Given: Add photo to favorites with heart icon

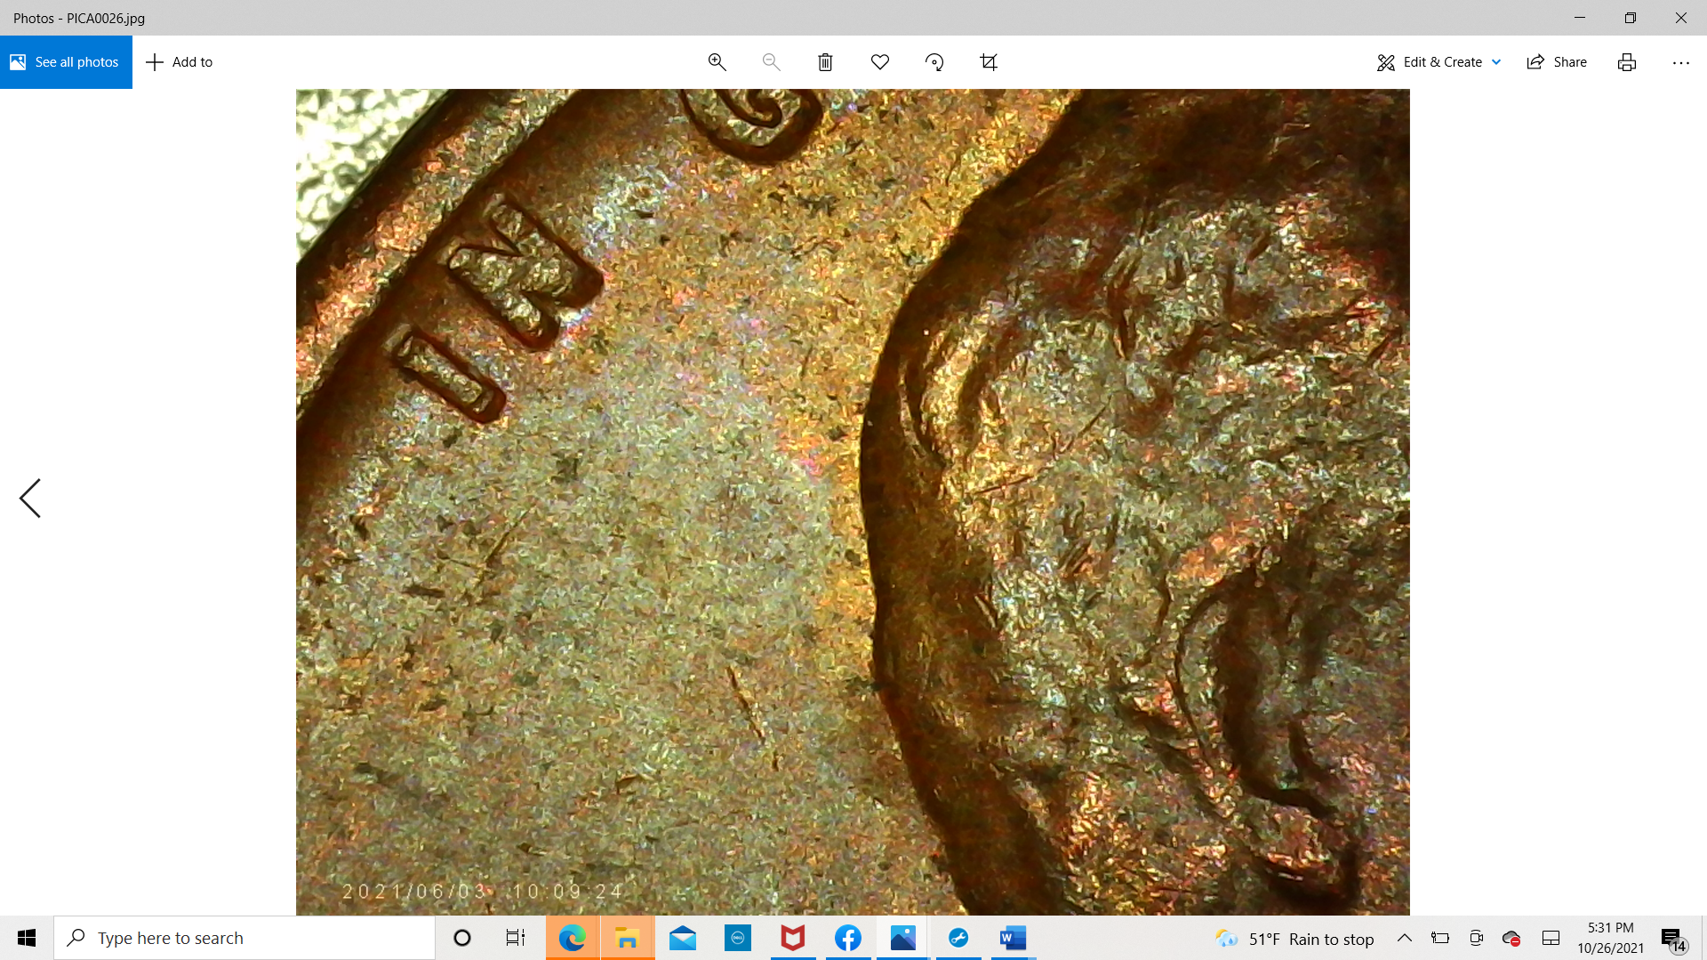Looking at the screenshot, I should pos(879,62).
